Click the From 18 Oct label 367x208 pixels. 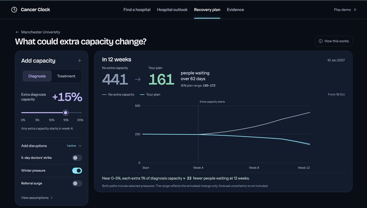336,95
